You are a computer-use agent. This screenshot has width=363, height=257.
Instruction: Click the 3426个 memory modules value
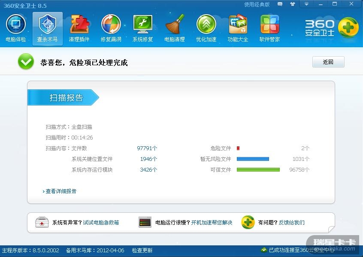pyautogui.click(x=148, y=170)
